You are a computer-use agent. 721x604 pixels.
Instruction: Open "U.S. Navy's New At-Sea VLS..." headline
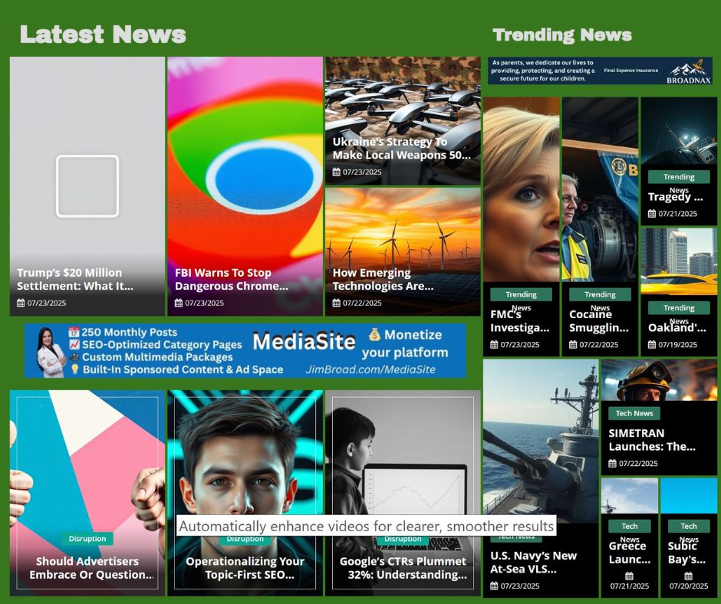tap(533, 562)
